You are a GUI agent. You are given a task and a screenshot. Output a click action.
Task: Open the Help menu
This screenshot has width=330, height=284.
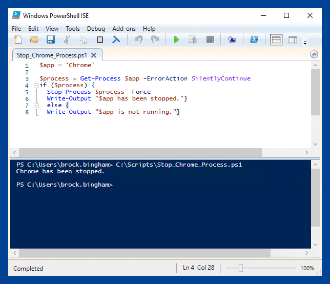149,29
